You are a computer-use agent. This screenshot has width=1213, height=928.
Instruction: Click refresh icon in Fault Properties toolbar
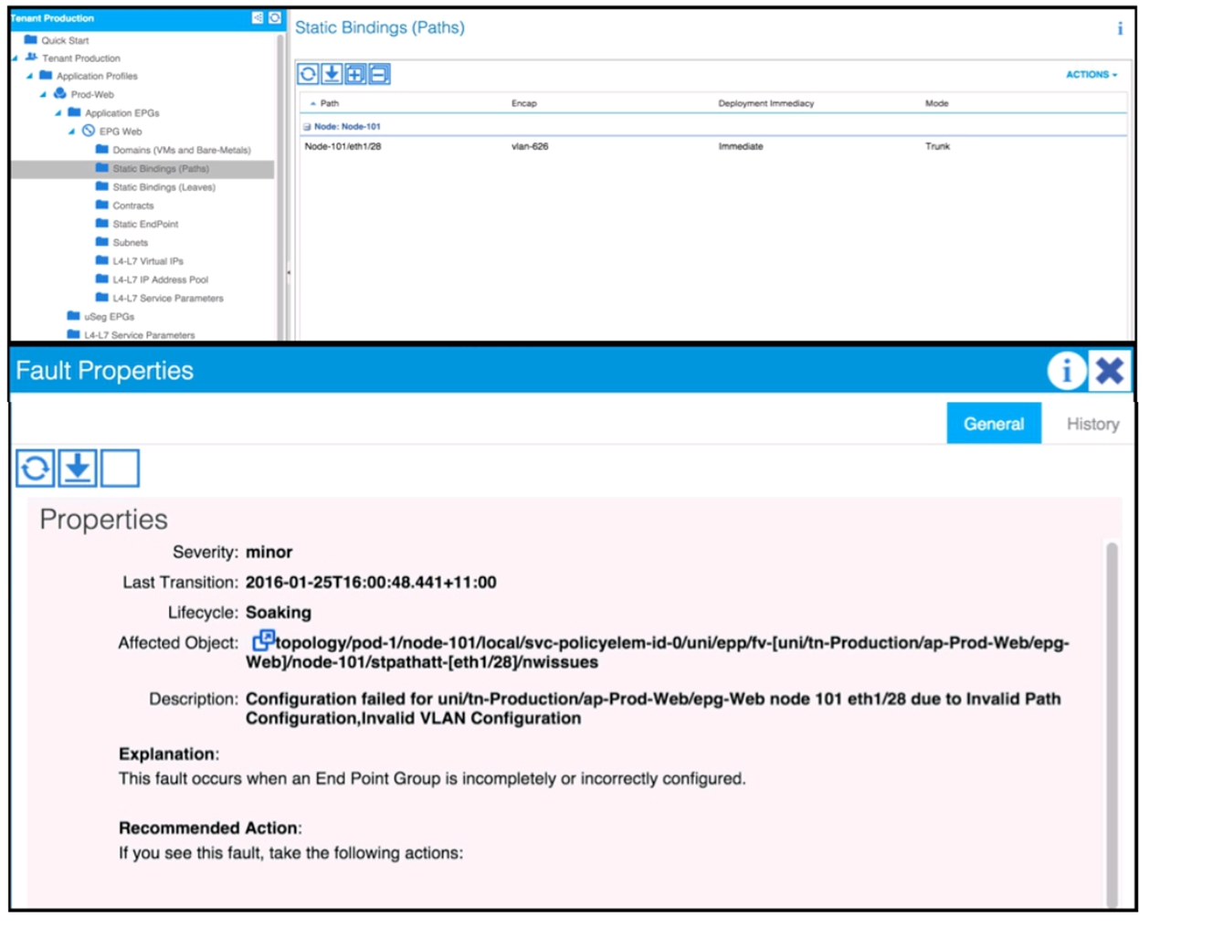point(35,469)
